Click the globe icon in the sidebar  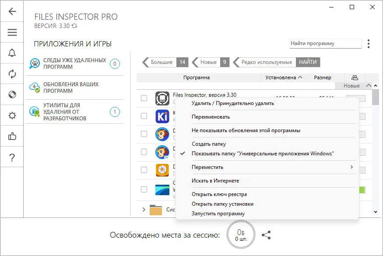point(12,94)
